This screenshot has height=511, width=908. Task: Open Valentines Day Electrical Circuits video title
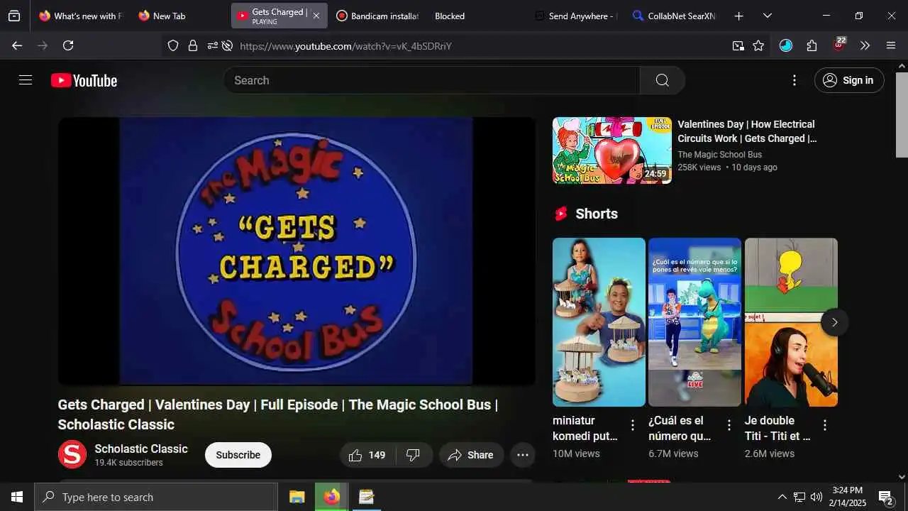coord(747,131)
